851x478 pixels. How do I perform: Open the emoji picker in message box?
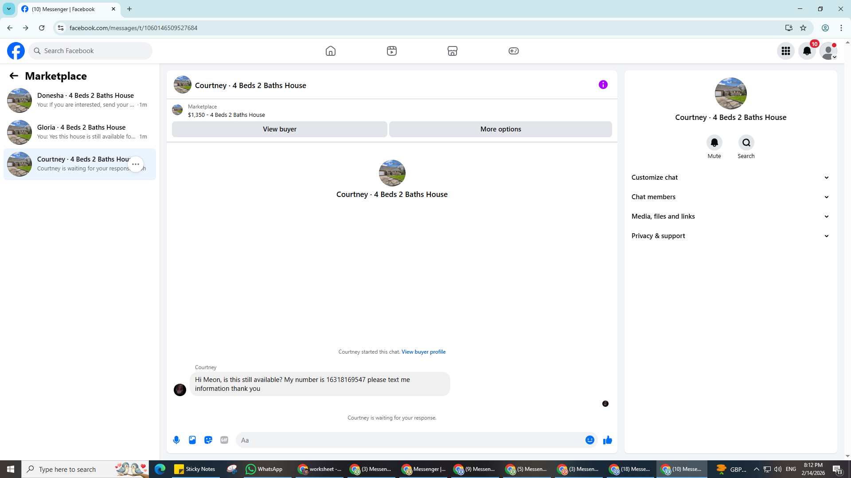[589, 440]
